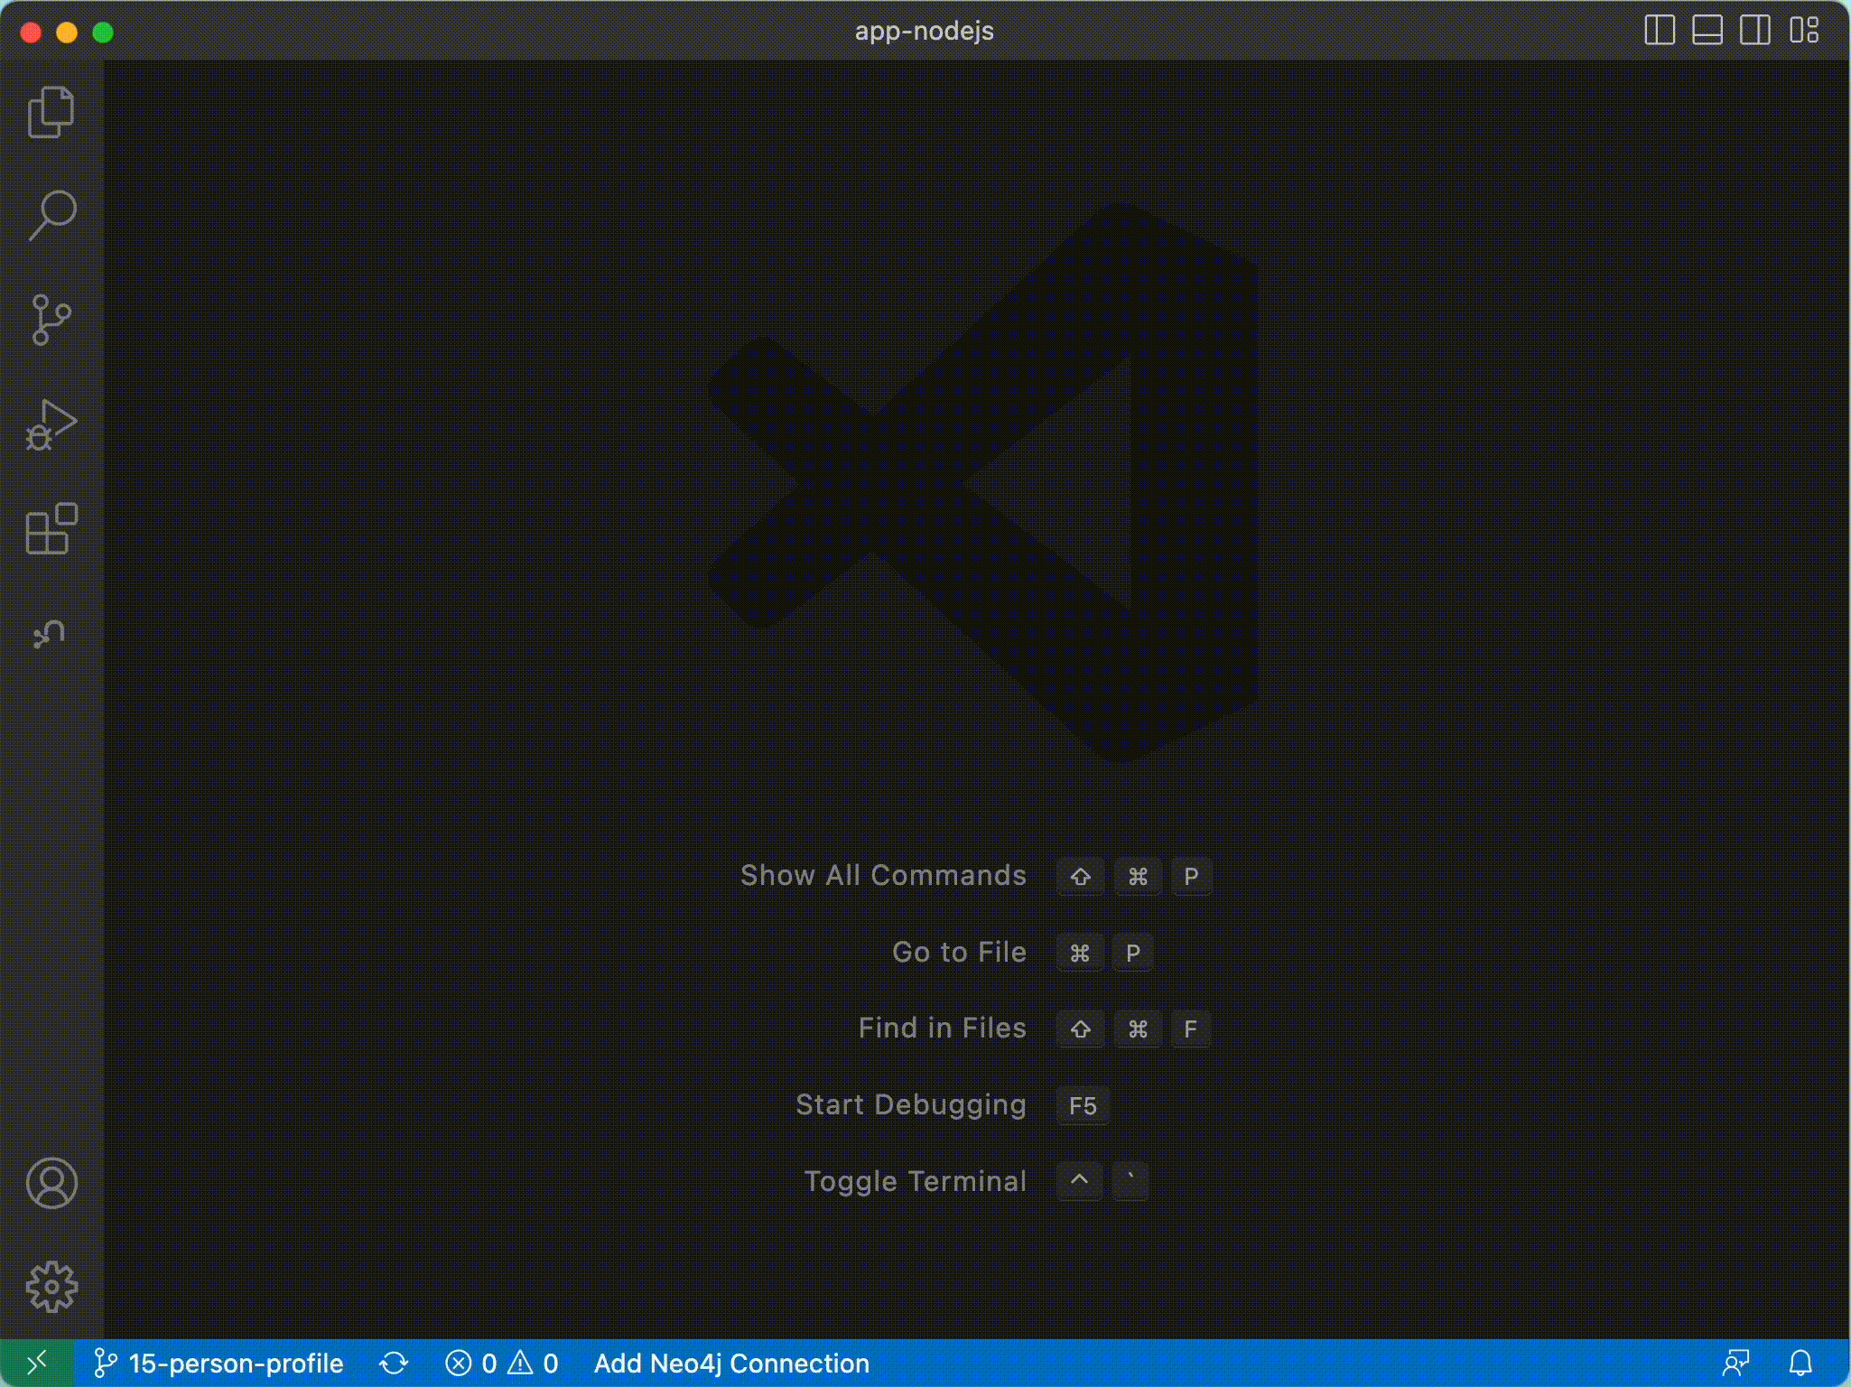Synchronize changes via the sync icon
This screenshot has width=1851, height=1387.
[x=394, y=1364]
